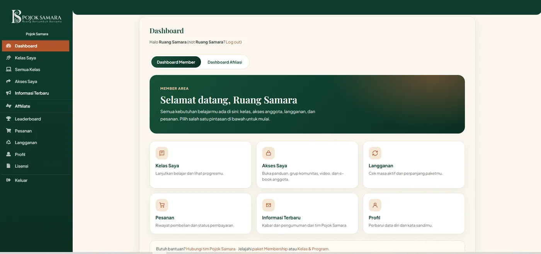
Task: Open the Affiliate sidebar menu item
Action: (x=36, y=106)
